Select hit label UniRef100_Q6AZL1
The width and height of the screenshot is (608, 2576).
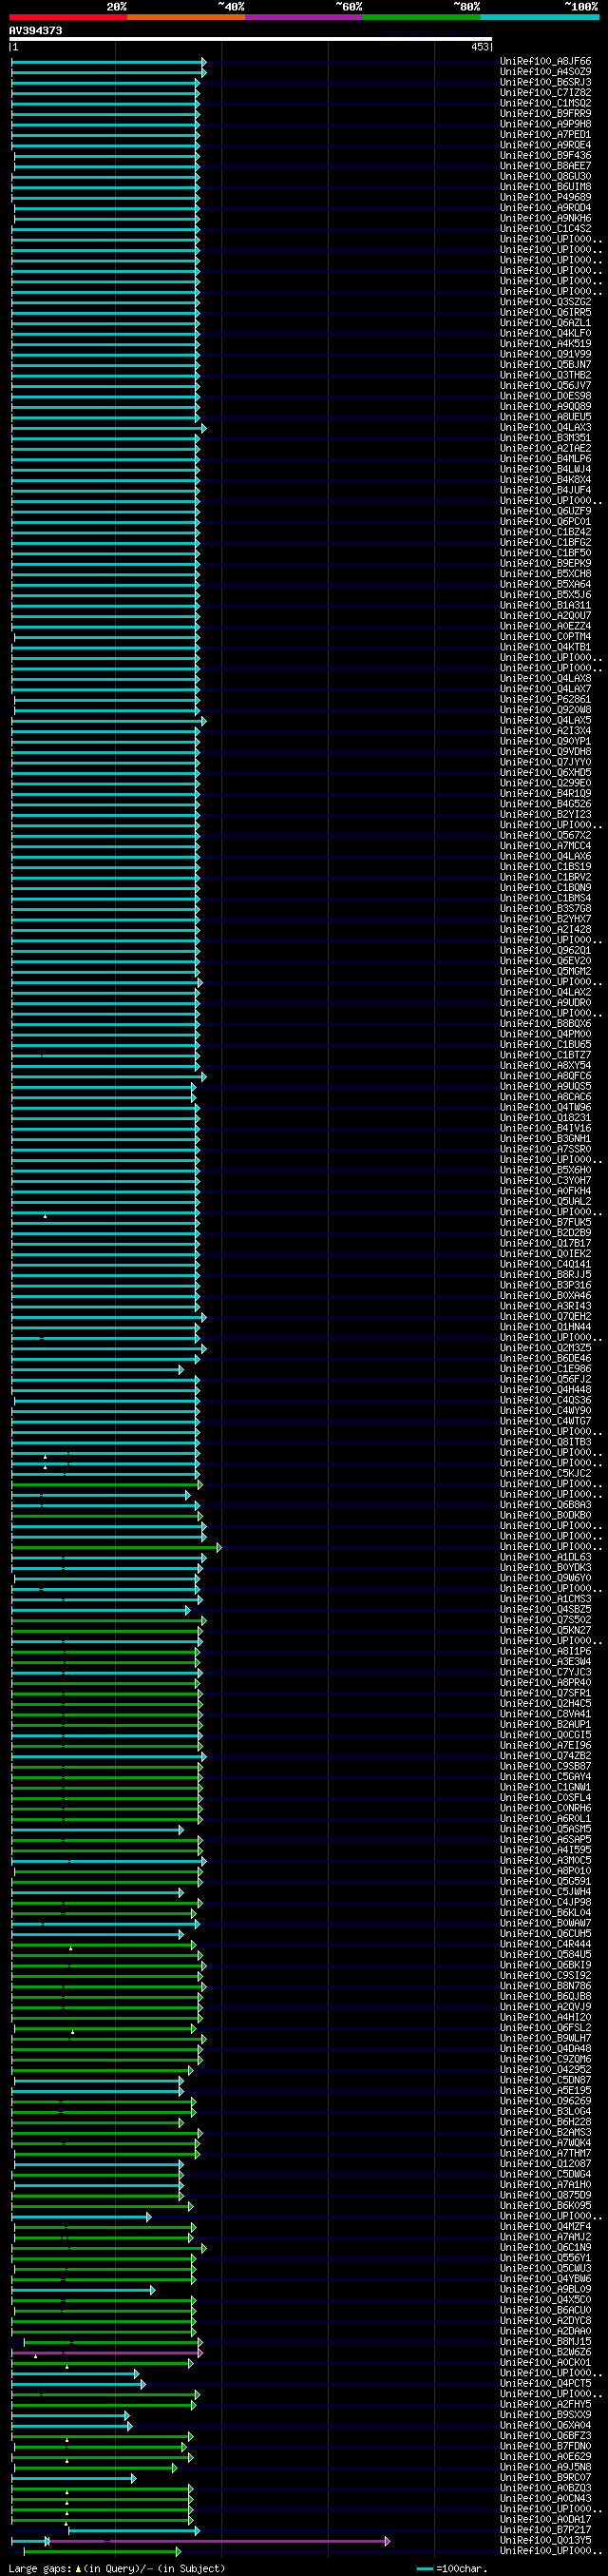[545, 323]
